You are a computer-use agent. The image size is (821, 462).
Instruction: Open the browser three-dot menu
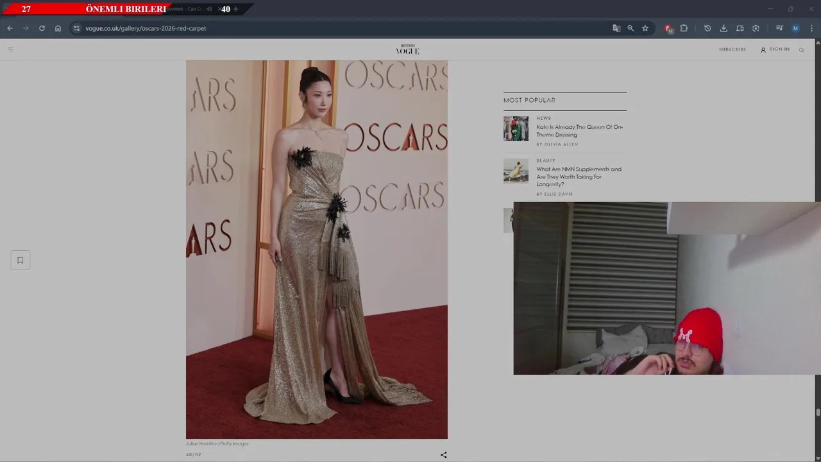point(811,28)
